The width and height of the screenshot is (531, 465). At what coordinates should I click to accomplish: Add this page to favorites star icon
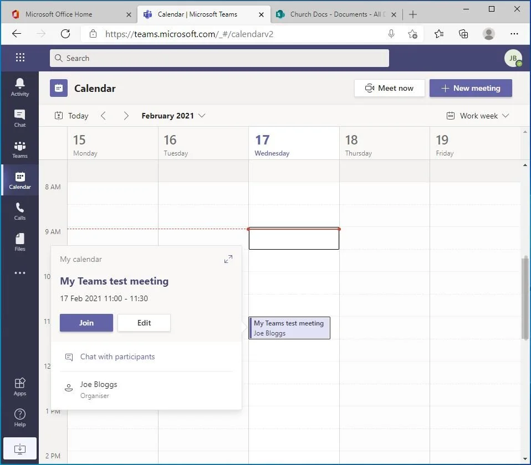coord(412,34)
